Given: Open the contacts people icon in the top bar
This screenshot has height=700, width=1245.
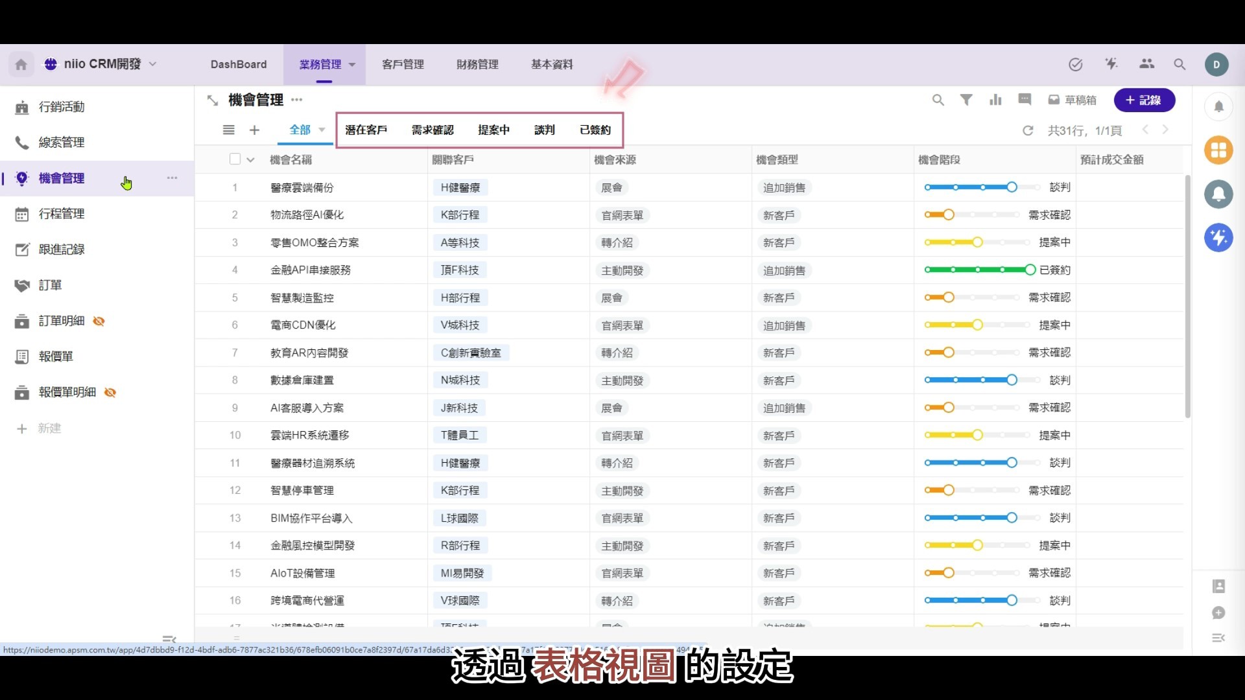Looking at the screenshot, I should (x=1146, y=64).
